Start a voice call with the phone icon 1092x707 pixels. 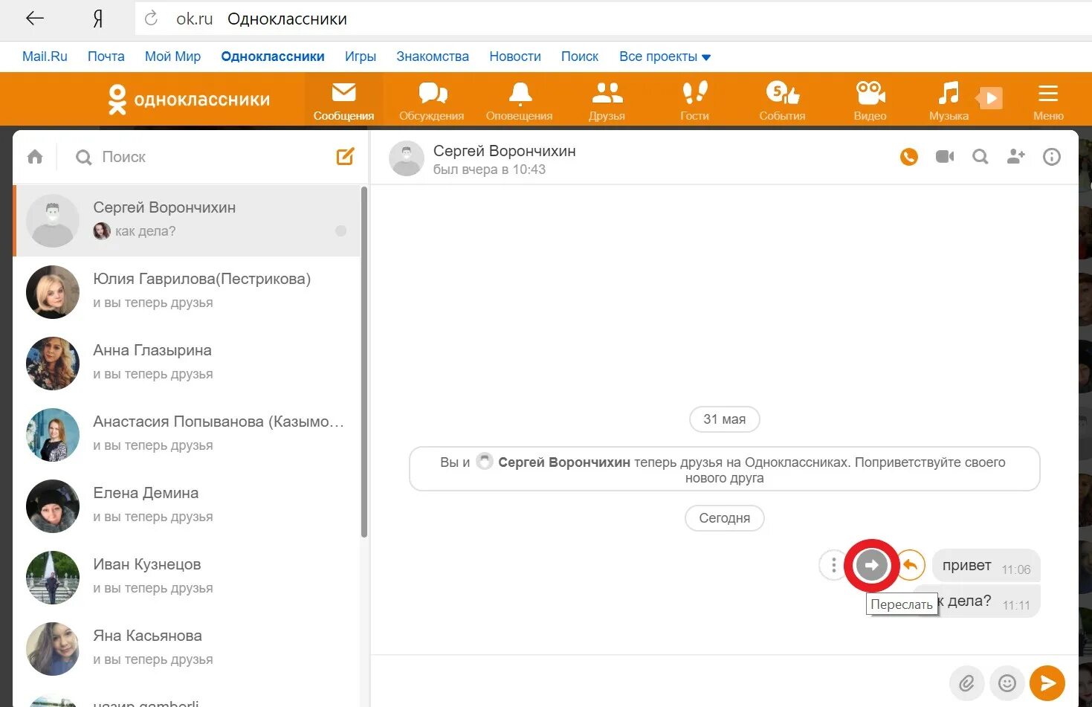(909, 157)
